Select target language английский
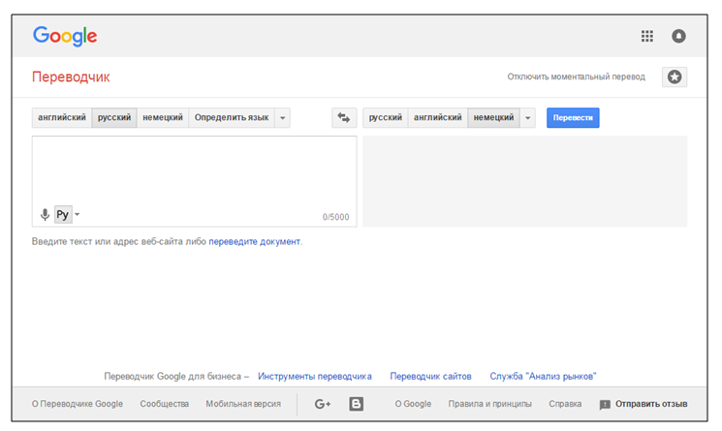The height and width of the screenshot is (431, 722). click(437, 118)
